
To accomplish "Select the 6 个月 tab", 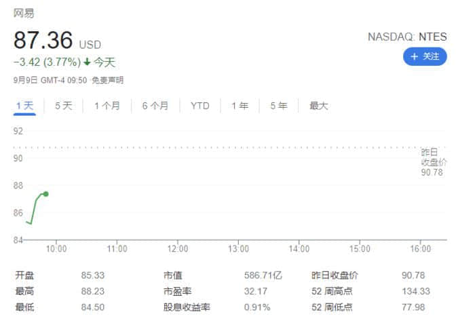I will click(155, 106).
